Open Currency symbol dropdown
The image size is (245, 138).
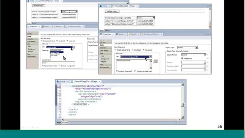pyautogui.click(x=205, y=66)
